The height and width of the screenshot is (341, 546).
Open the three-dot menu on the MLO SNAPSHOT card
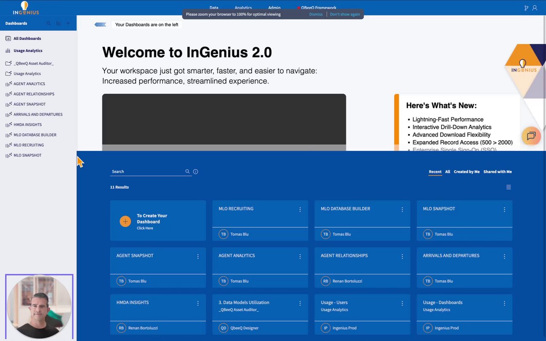(x=504, y=210)
